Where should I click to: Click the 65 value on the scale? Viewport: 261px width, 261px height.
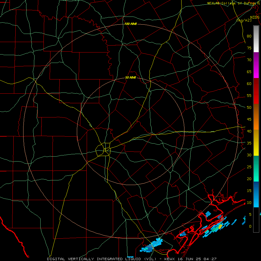click(x=249, y=72)
